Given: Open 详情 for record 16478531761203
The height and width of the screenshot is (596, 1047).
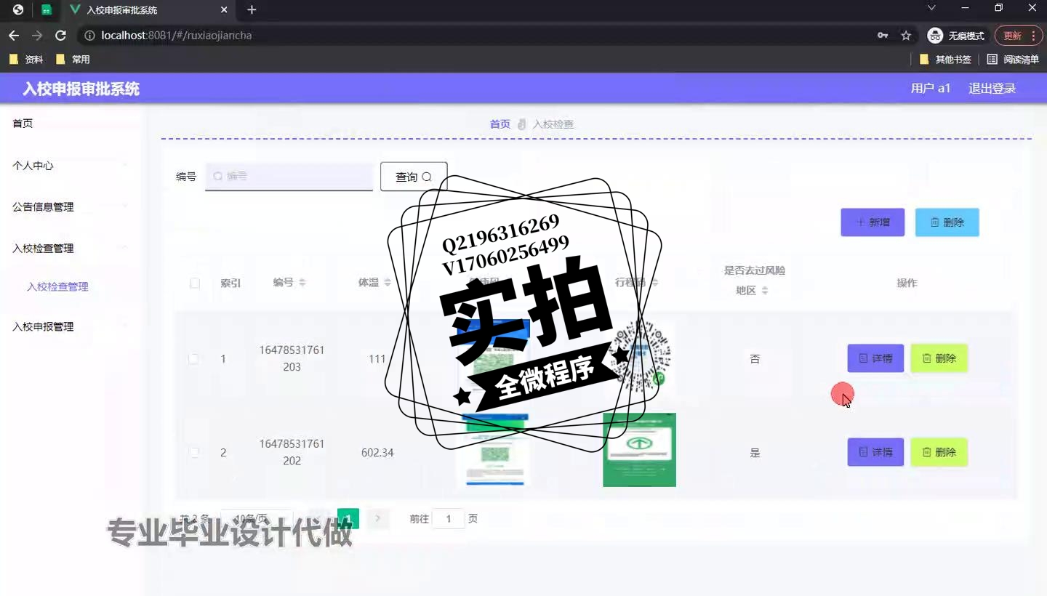Looking at the screenshot, I should pyautogui.click(x=875, y=358).
